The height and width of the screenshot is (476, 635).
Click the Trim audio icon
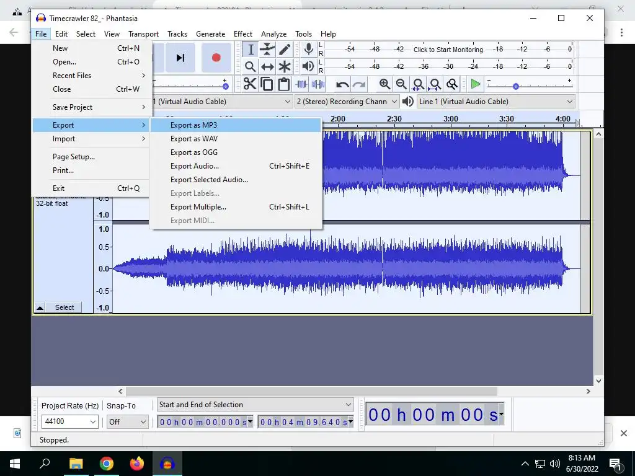tap(301, 84)
